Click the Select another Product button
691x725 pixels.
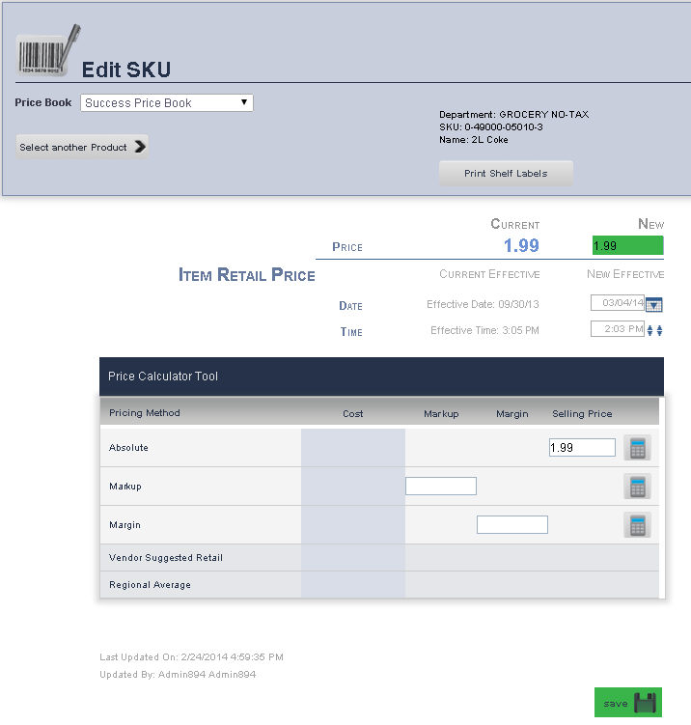82,147
